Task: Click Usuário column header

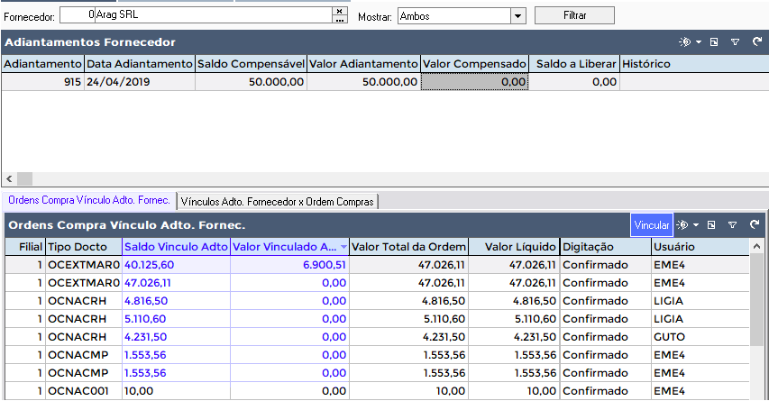Action: pyautogui.click(x=700, y=247)
